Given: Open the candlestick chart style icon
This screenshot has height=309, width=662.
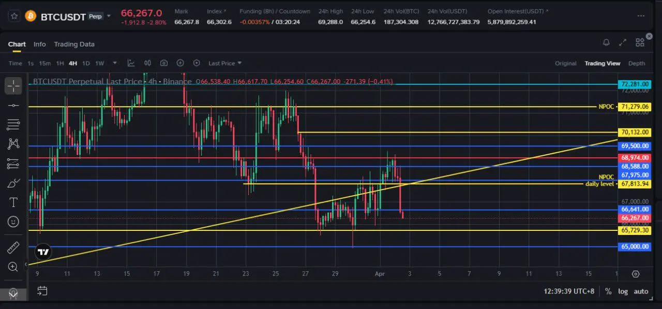Looking at the screenshot, I should click(x=147, y=63).
